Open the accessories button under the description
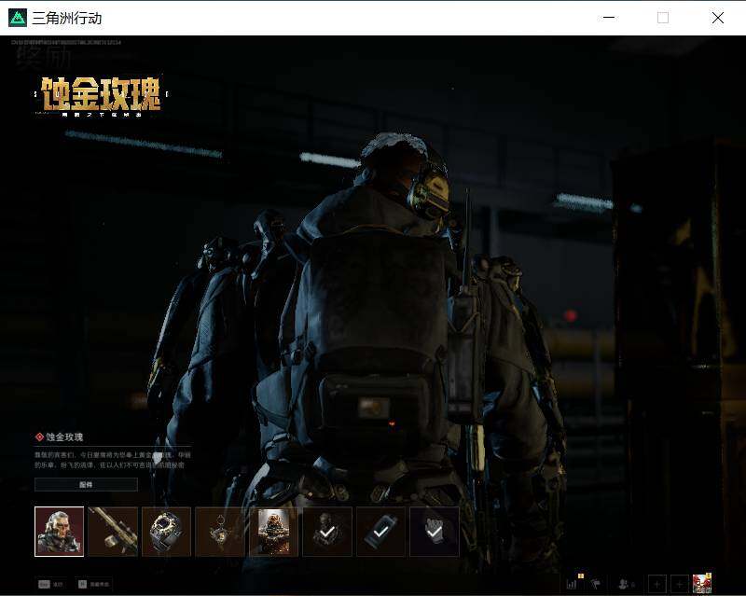The height and width of the screenshot is (596, 746). pos(86,485)
